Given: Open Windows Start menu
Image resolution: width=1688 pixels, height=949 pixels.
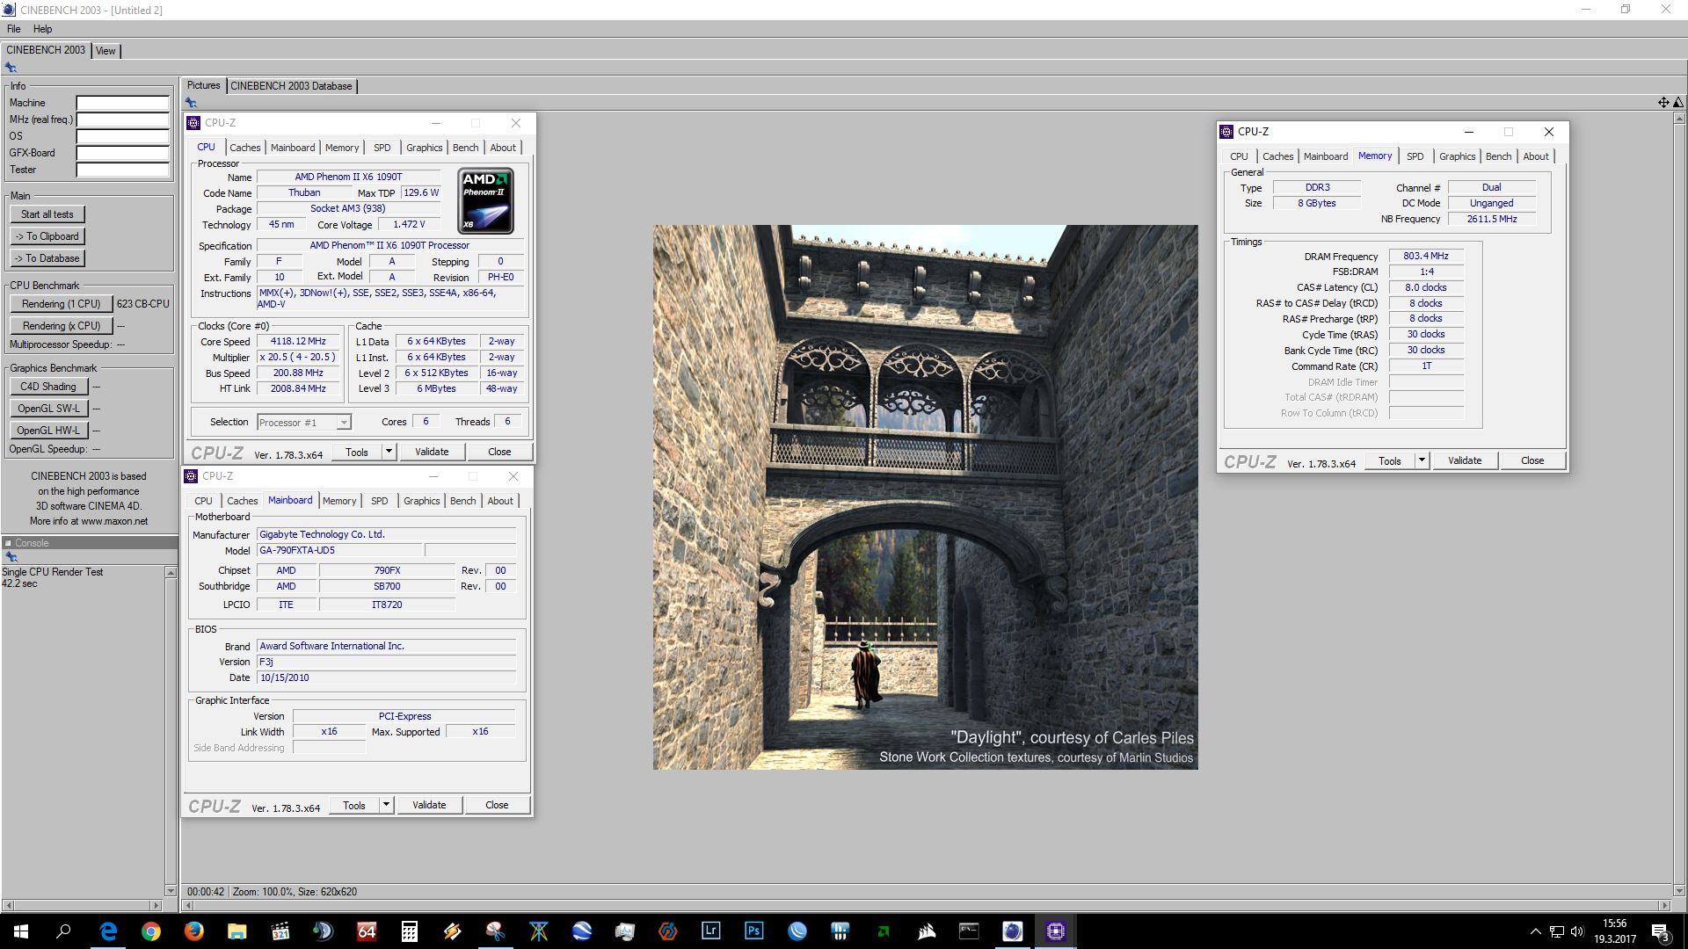Looking at the screenshot, I should [x=21, y=931].
